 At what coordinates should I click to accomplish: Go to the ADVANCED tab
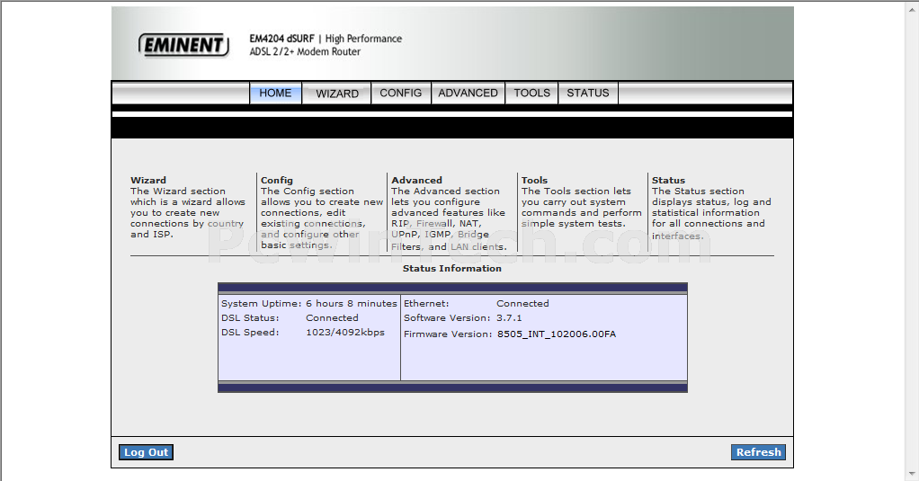(x=468, y=94)
